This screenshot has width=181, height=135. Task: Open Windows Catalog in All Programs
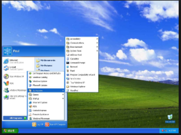point(46,77)
